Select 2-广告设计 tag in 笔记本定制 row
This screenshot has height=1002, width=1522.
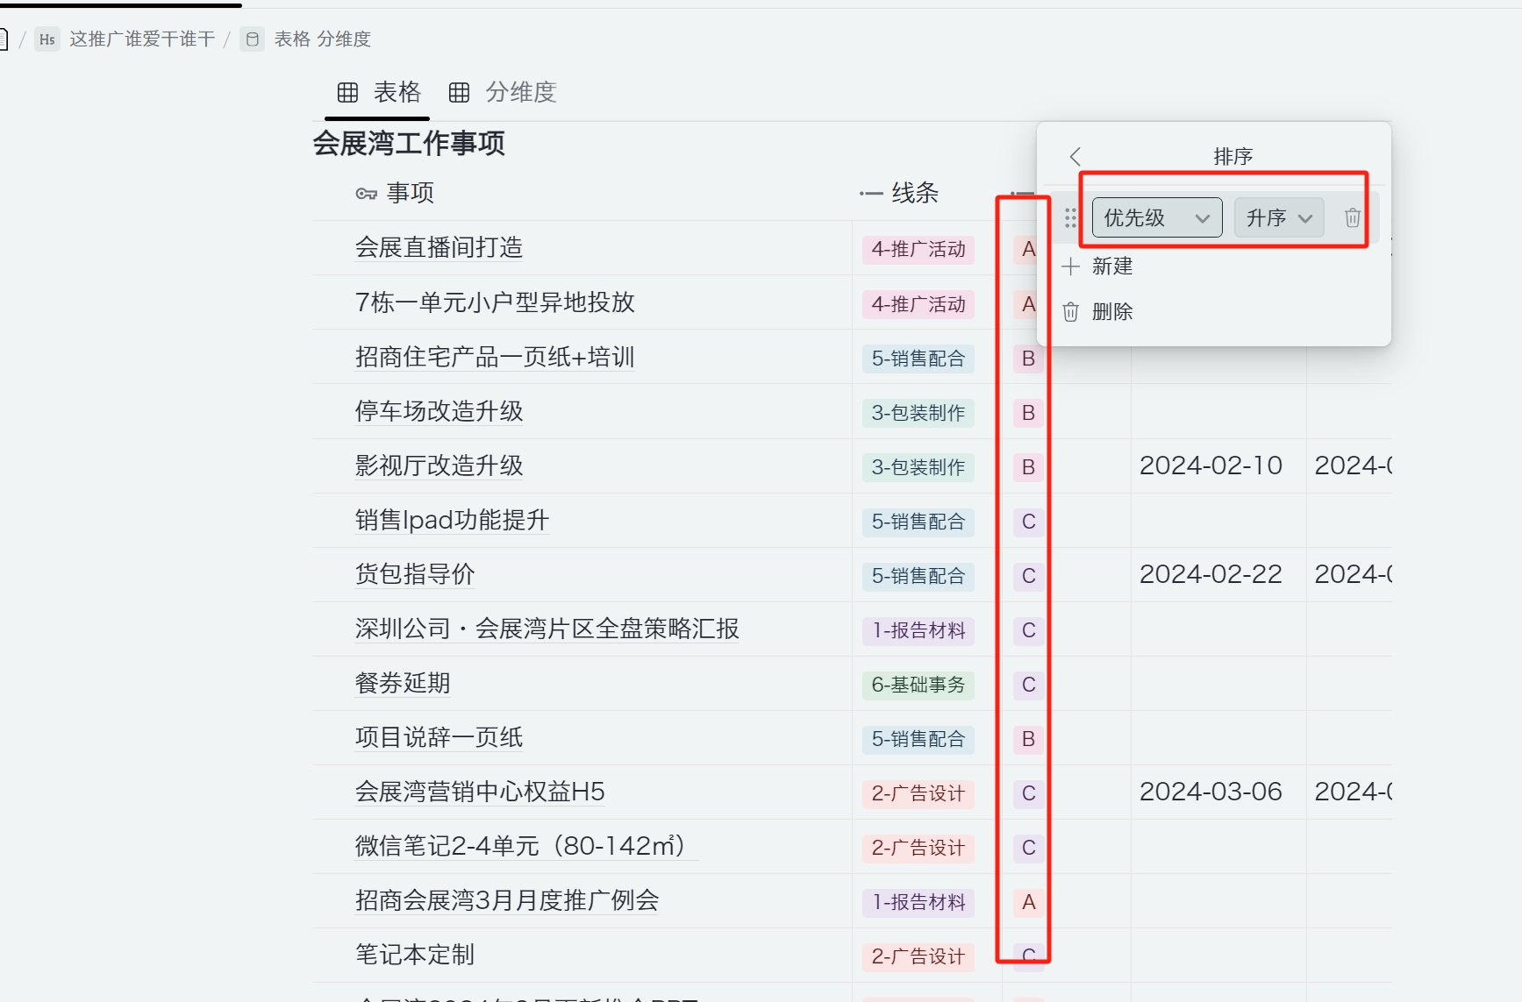point(918,956)
